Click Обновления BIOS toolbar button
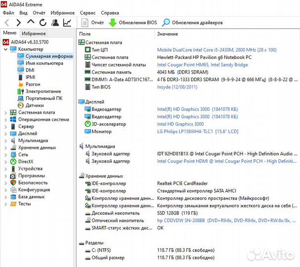Viewport: 300px width, 267px height. pos(132,23)
